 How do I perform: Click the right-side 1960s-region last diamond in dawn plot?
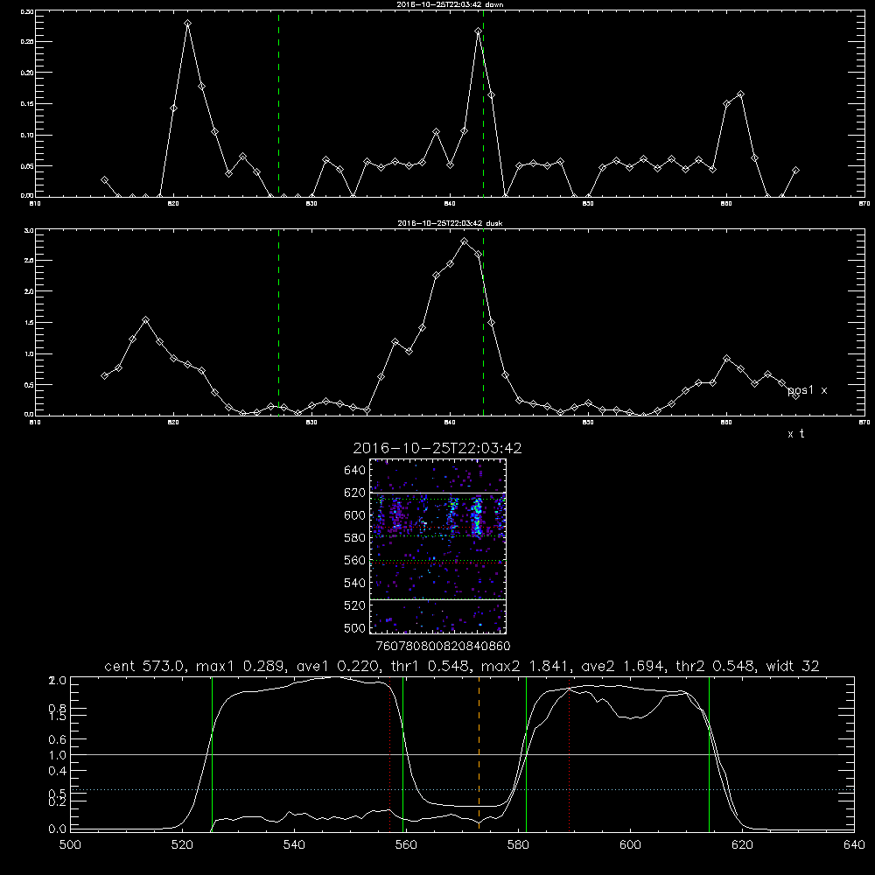[x=795, y=171]
